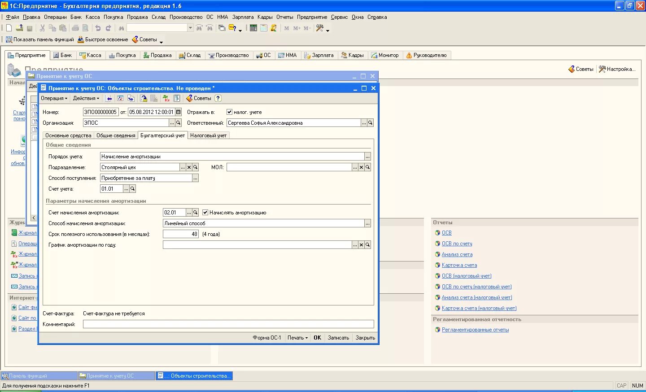Open the Производство menu in menu bar
This screenshot has width=646, height=392.
[x=186, y=17]
